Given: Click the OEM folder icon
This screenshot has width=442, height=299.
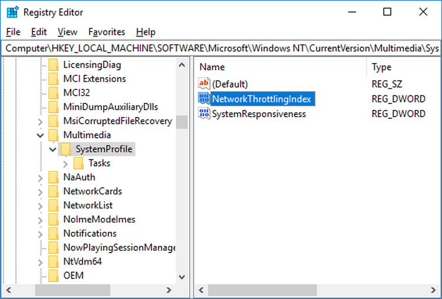Looking at the screenshot, I should click(54, 275).
